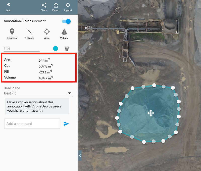This screenshot has width=201, height=171.
Task: Click the move handle inside polygon
Action: [150, 113]
